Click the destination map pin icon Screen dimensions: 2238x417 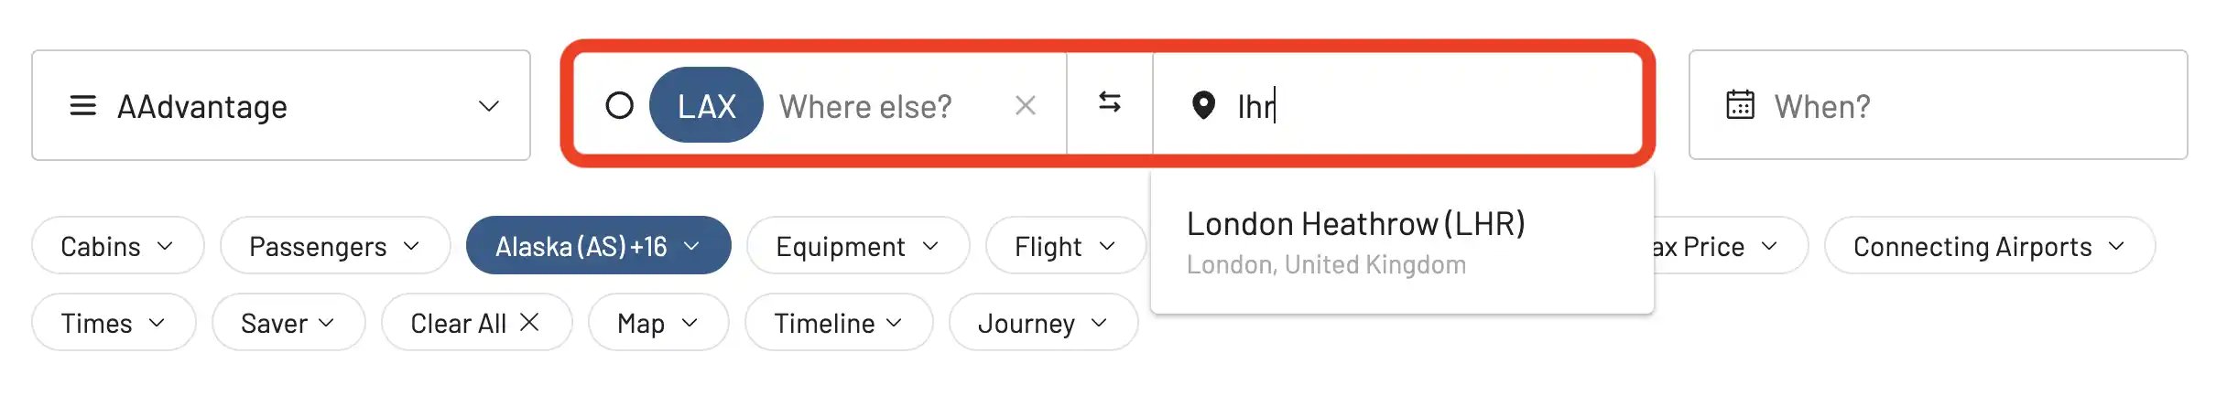click(1203, 106)
